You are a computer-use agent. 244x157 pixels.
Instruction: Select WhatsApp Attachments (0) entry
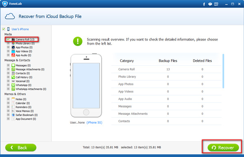point(31,89)
